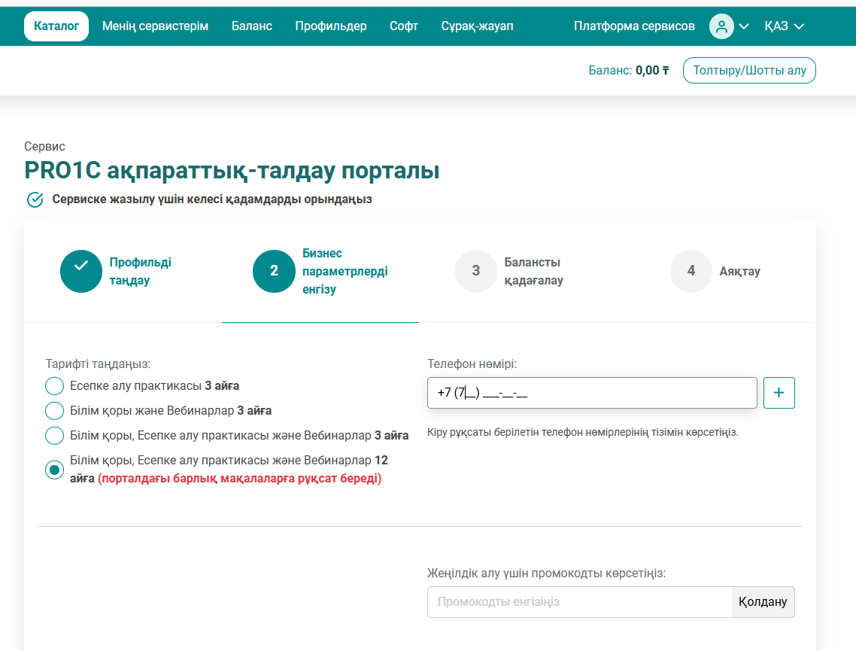Select Білім қоры және Вебинарлар 3 айға
This screenshot has height=651, width=856.
(x=55, y=411)
